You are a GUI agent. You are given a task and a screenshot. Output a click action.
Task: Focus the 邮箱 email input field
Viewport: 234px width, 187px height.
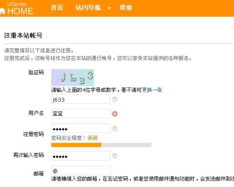[81, 170]
